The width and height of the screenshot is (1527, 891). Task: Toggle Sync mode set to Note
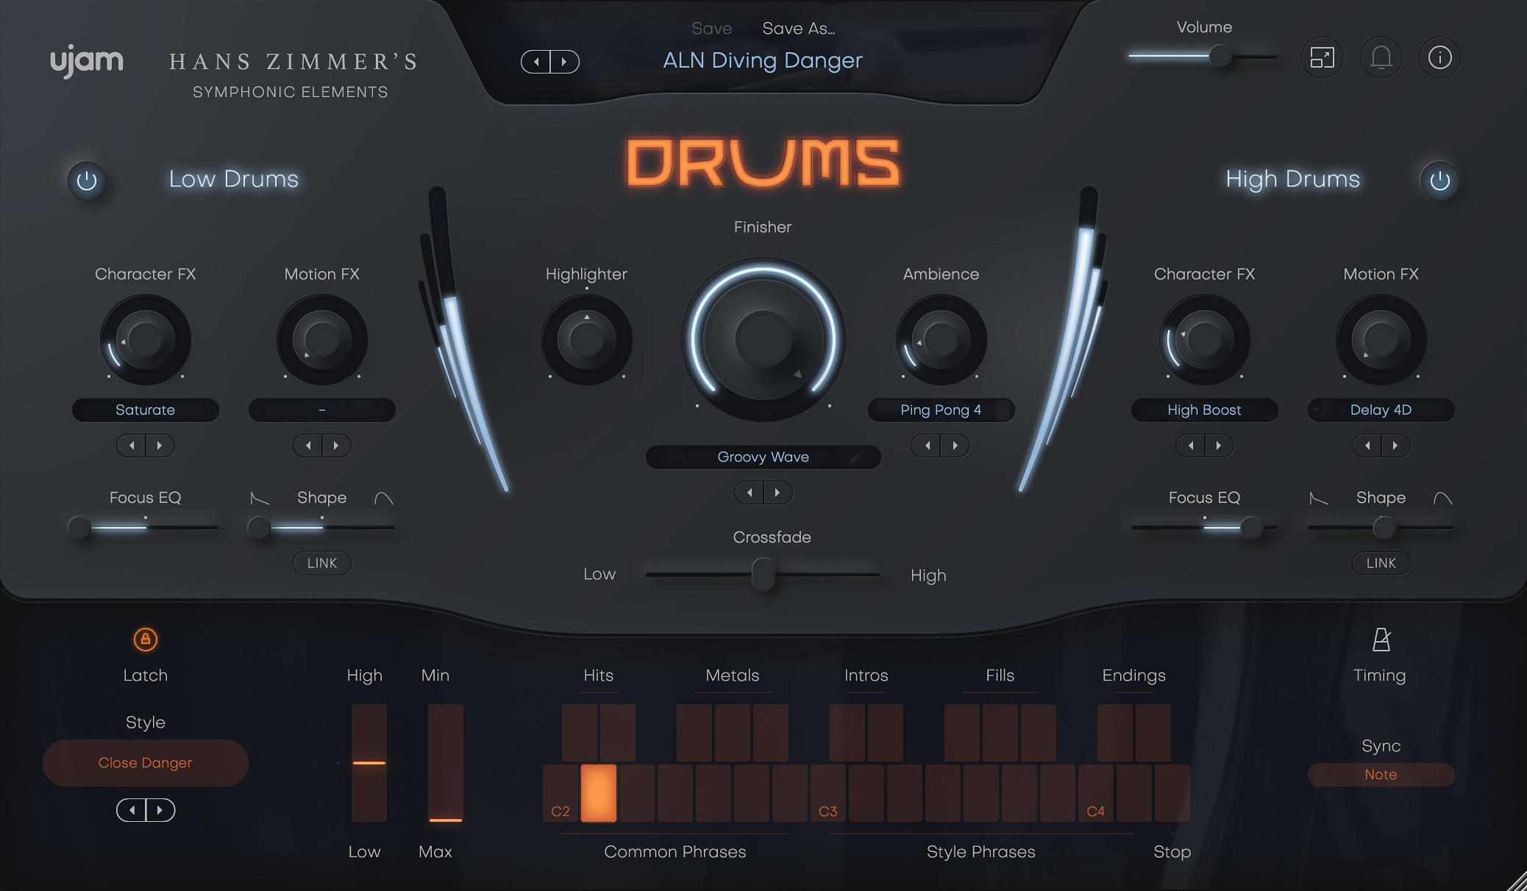(x=1381, y=774)
